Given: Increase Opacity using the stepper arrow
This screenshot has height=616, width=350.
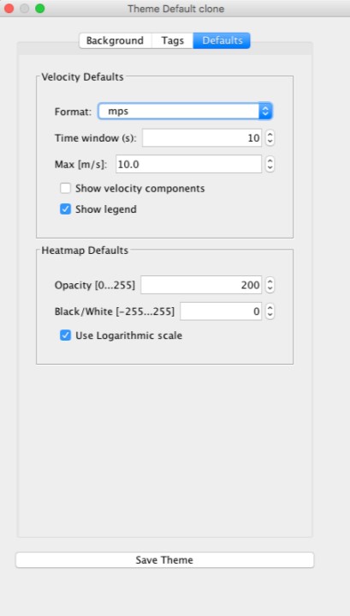Looking at the screenshot, I should [x=270, y=281].
